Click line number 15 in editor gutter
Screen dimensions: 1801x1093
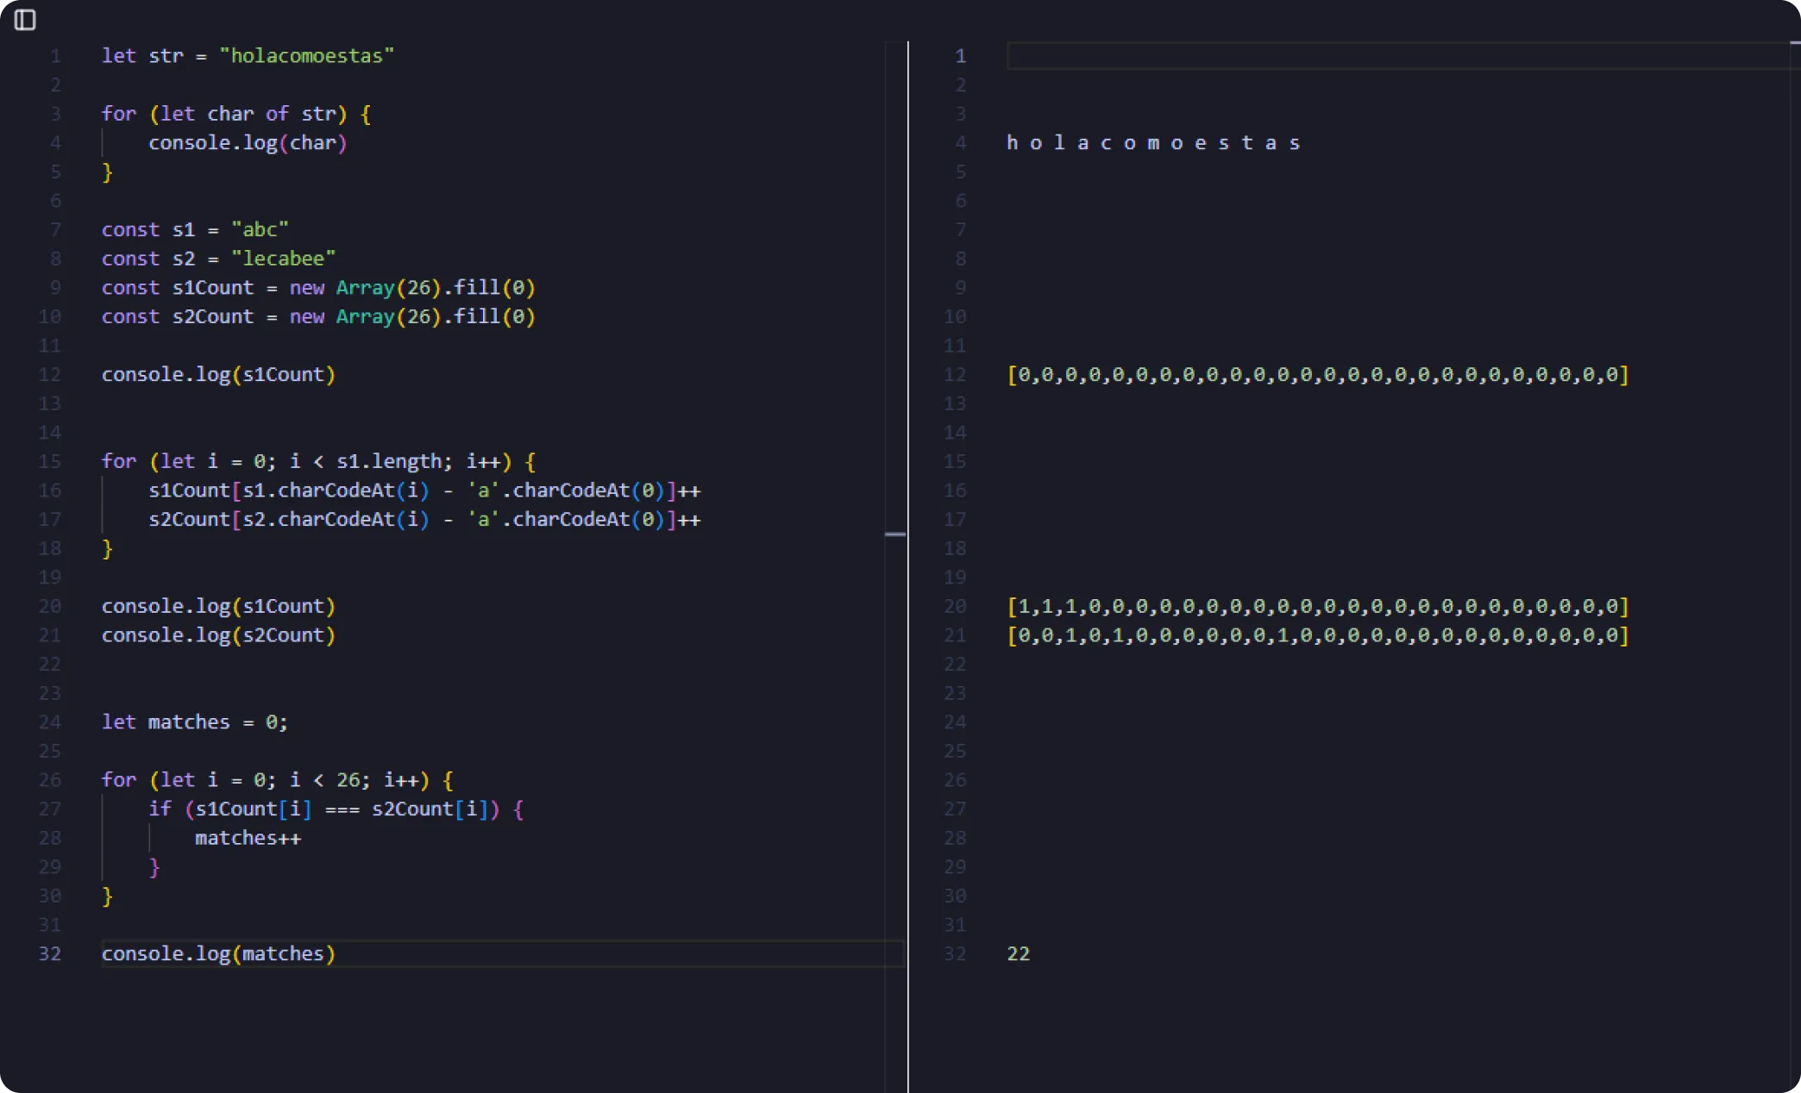(50, 461)
